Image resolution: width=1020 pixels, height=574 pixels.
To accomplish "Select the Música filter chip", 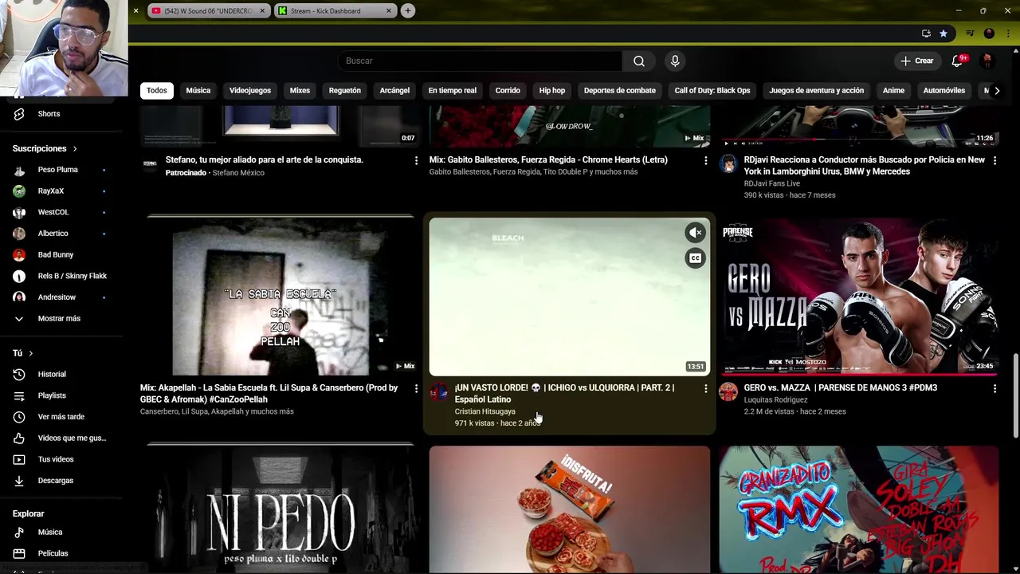I will pyautogui.click(x=198, y=90).
